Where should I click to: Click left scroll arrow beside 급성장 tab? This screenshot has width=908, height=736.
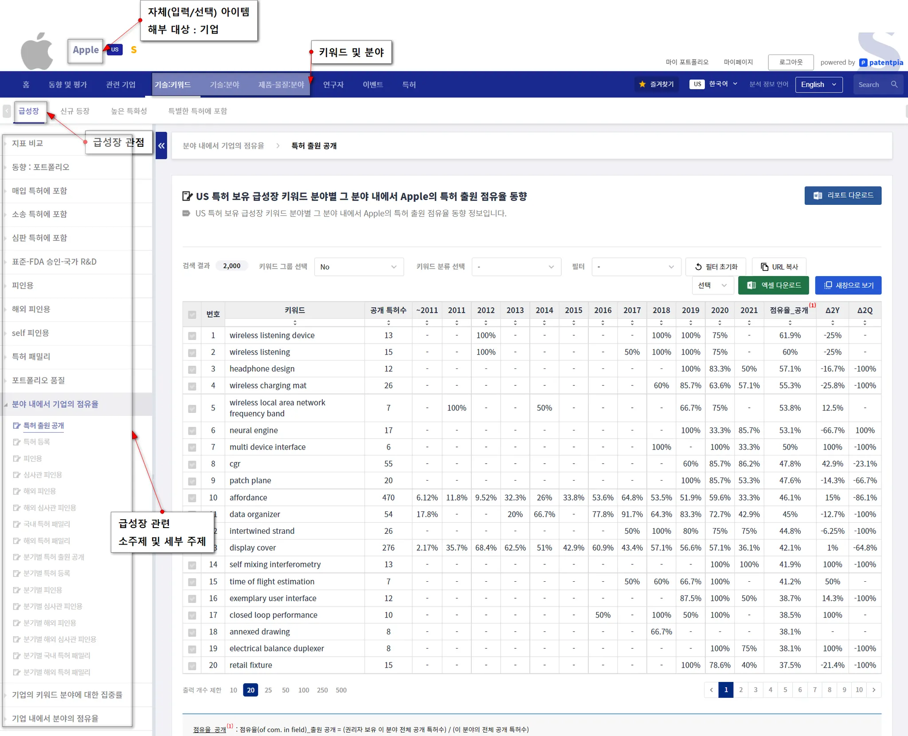click(x=7, y=111)
